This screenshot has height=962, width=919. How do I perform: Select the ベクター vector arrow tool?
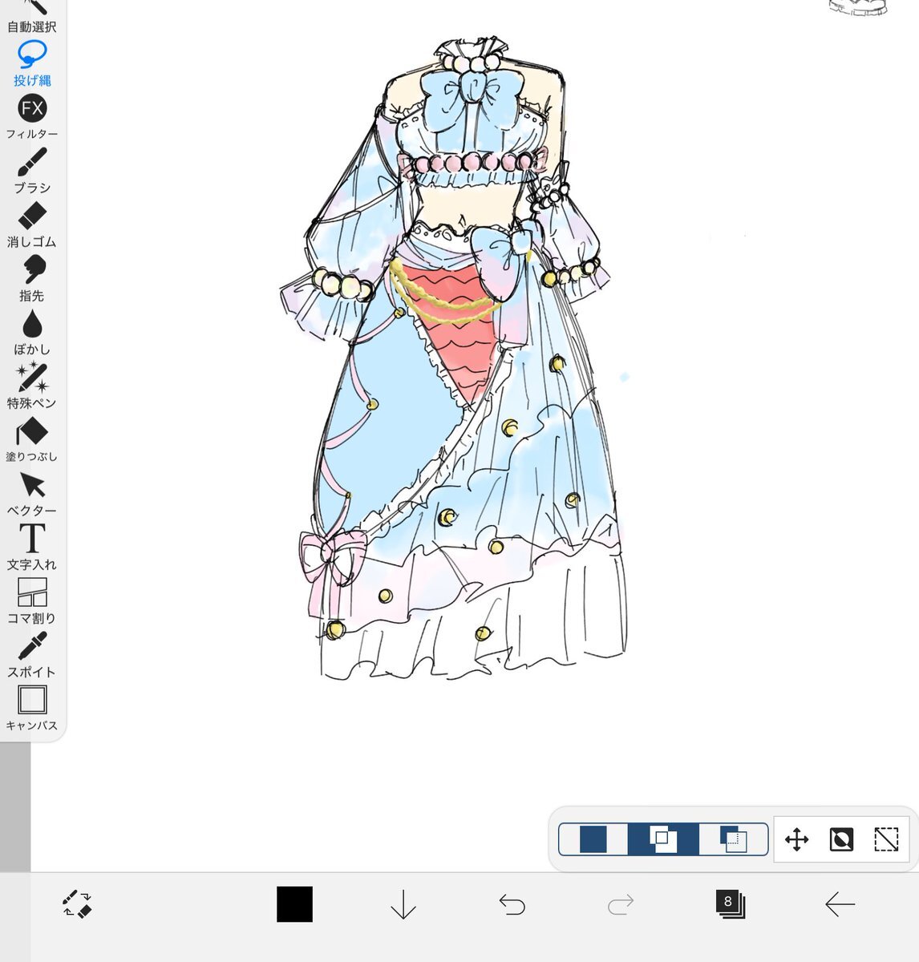tap(32, 493)
